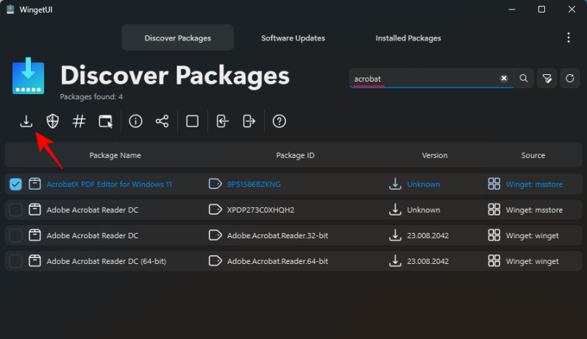The height and width of the screenshot is (339, 587).
Task: Switch to the Software Updates tab
Action: (x=293, y=38)
